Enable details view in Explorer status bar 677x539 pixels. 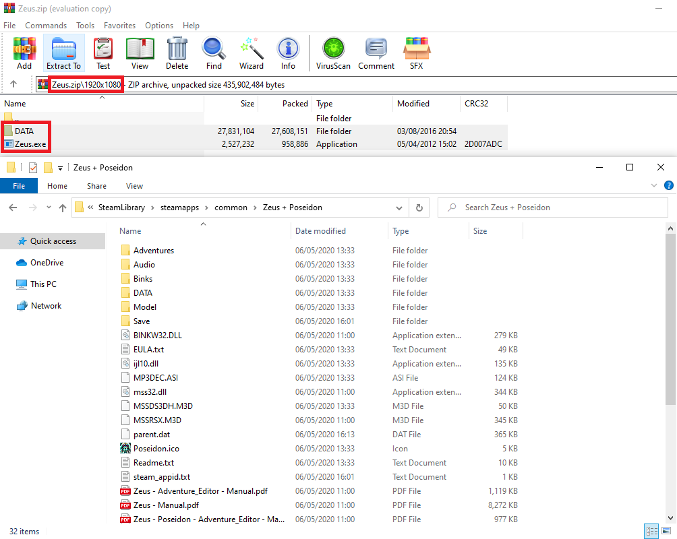click(651, 531)
